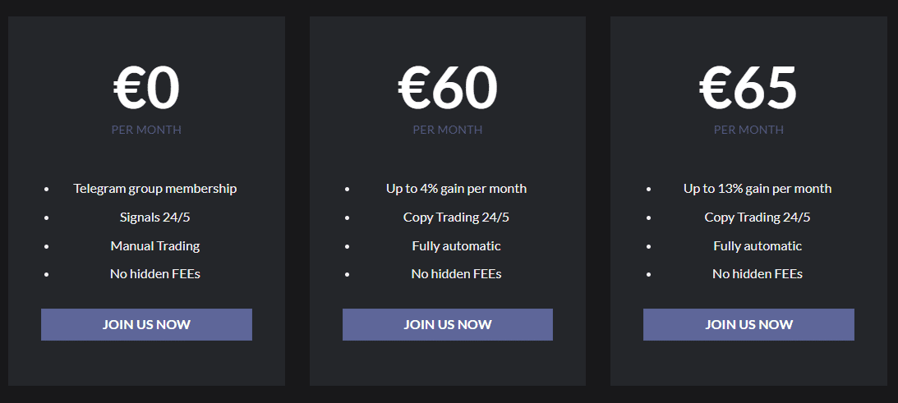Click 'Manual Trading' feature item
This screenshot has width=898, height=403.
[x=155, y=245]
